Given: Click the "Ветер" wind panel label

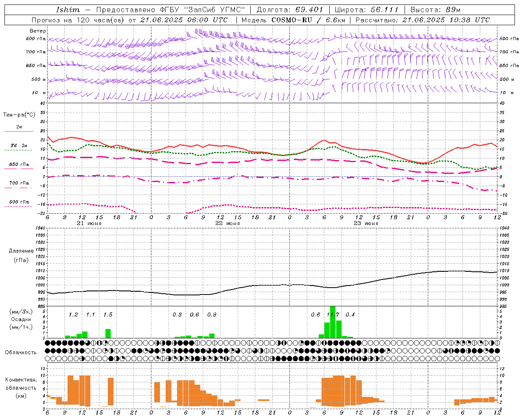Looking at the screenshot, I should click(x=38, y=31).
